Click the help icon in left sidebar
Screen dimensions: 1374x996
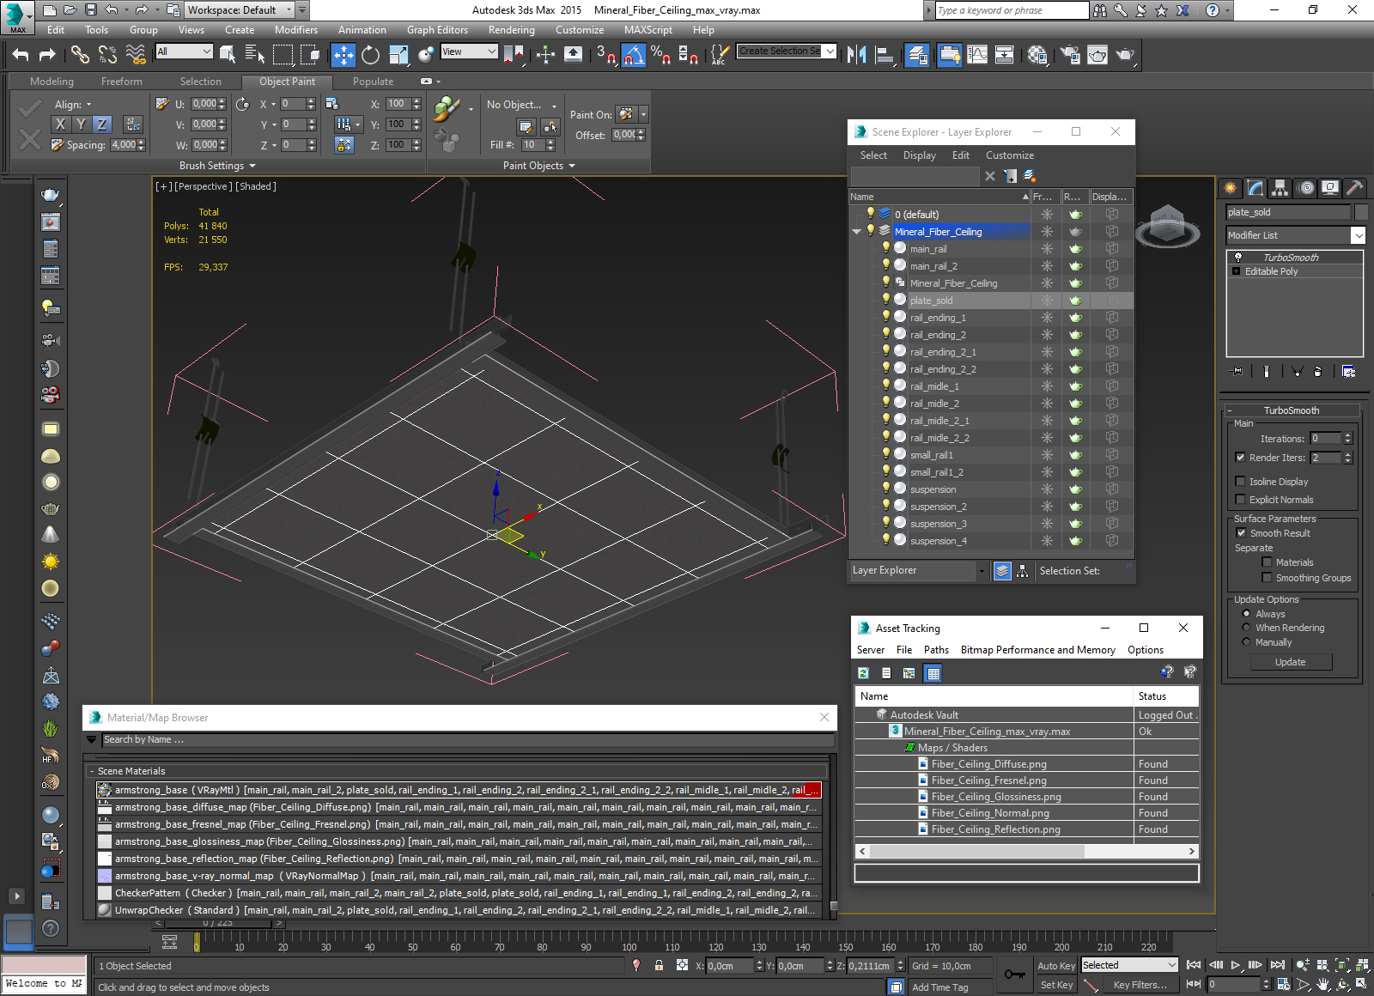pos(51,928)
